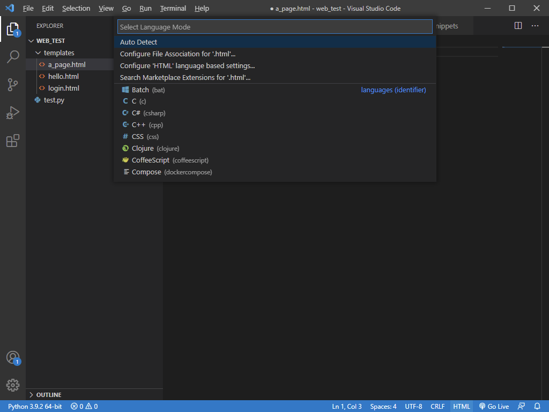549x412 pixels.
Task: Open the Edit menu
Action: [48, 9]
